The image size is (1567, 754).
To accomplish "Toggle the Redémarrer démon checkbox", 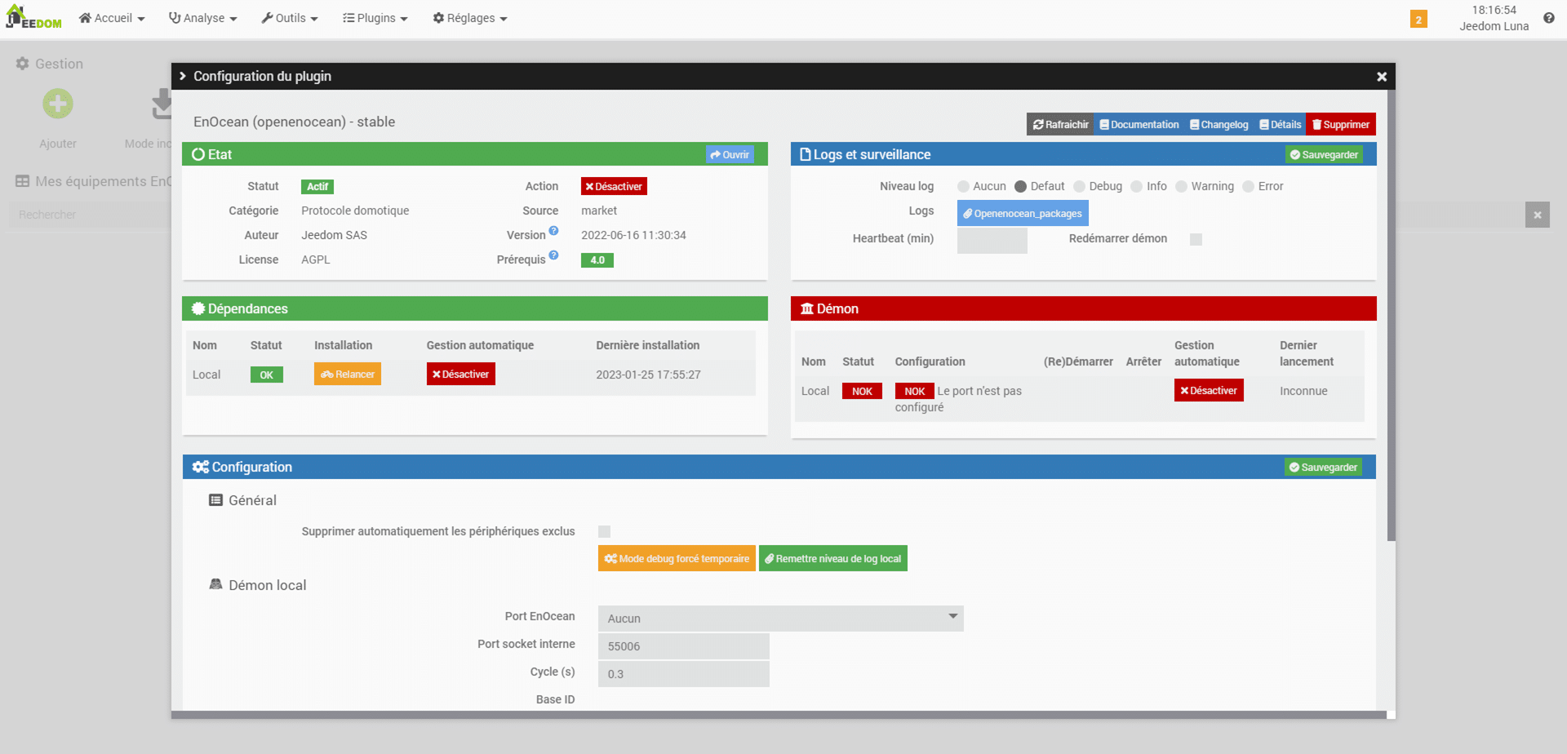I will click(x=1196, y=239).
